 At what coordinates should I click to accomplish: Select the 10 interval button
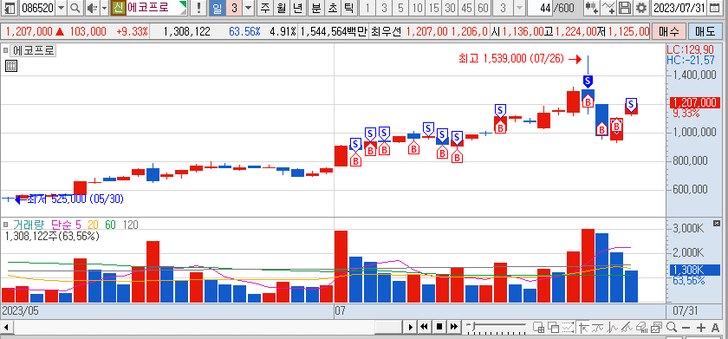tap(418, 8)
